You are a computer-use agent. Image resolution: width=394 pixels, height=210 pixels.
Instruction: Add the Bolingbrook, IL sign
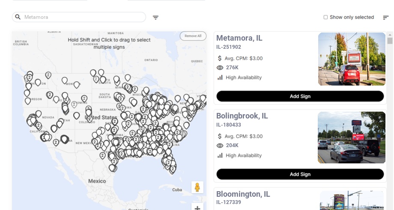(x=300, y=174)
